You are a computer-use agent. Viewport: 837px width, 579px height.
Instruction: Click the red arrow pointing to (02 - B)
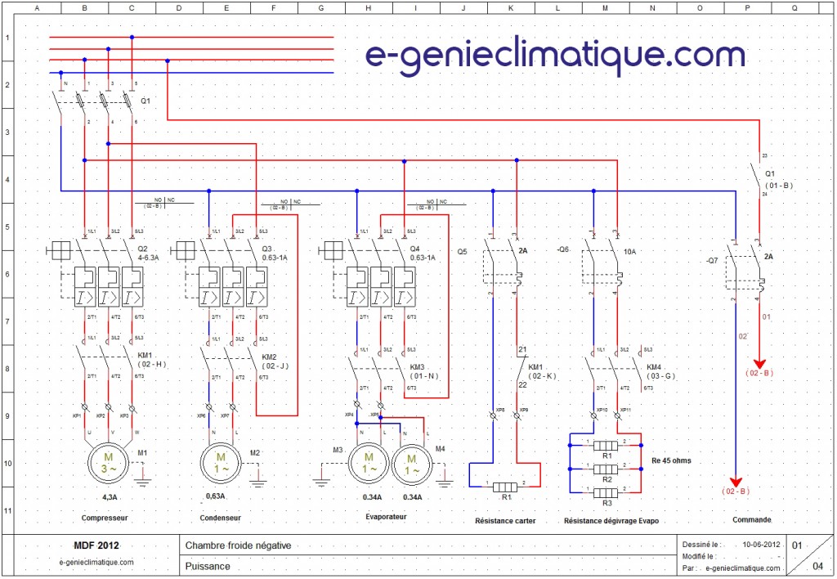click(x=759, y=364)
